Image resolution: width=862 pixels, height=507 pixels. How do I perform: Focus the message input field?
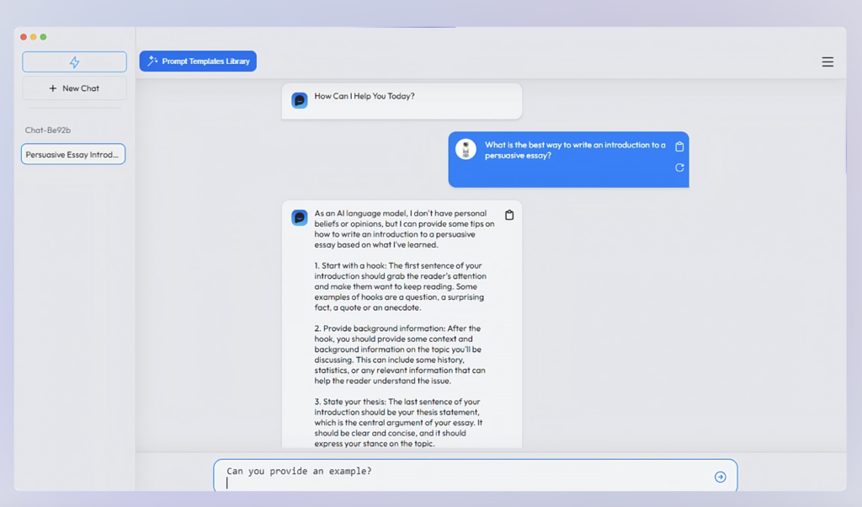click(463, 477)
